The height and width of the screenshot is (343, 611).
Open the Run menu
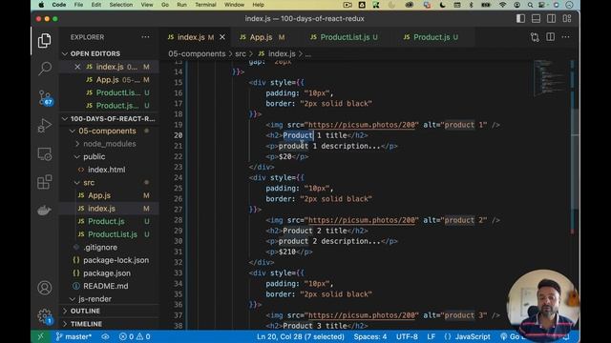point(181,5)
